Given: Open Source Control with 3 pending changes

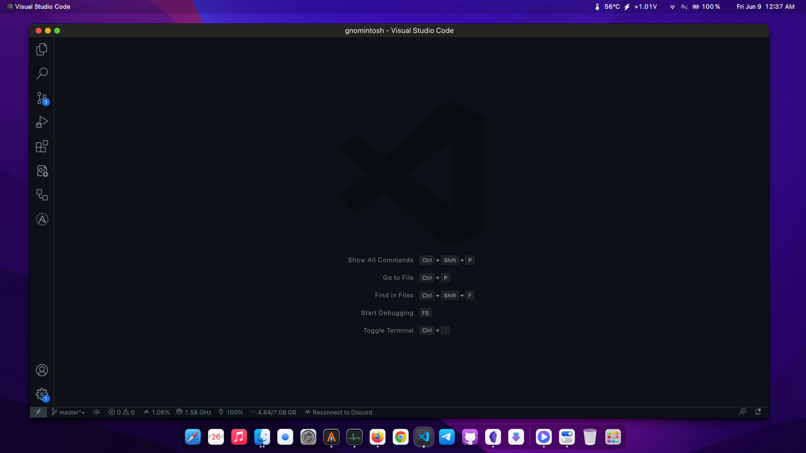Looking at the screenshot, I should 42,98.
